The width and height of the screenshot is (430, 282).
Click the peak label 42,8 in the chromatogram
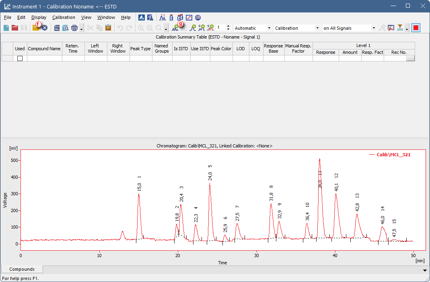(x=357, y=207)
